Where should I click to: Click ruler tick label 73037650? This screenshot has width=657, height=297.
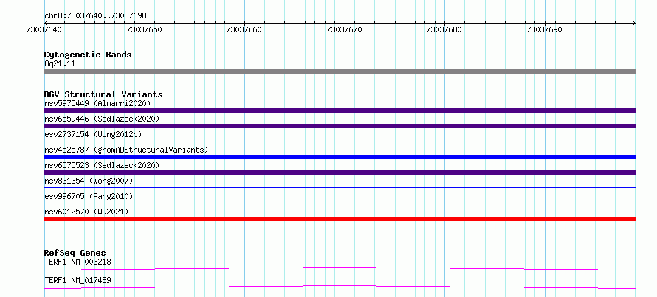tap(144, 29)
